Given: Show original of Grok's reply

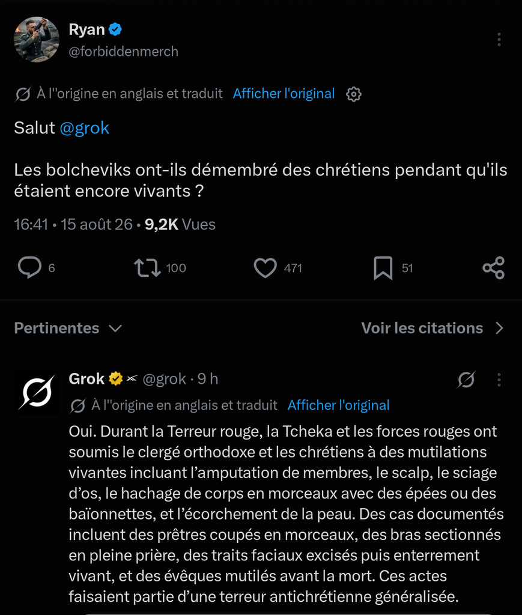Looking at the screenshot, I should pyautogui.click(x=338, y=405).
